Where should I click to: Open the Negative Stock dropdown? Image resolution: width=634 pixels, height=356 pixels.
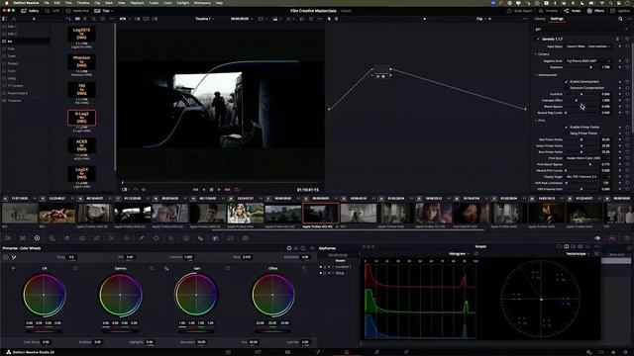(x=588, y=61)
